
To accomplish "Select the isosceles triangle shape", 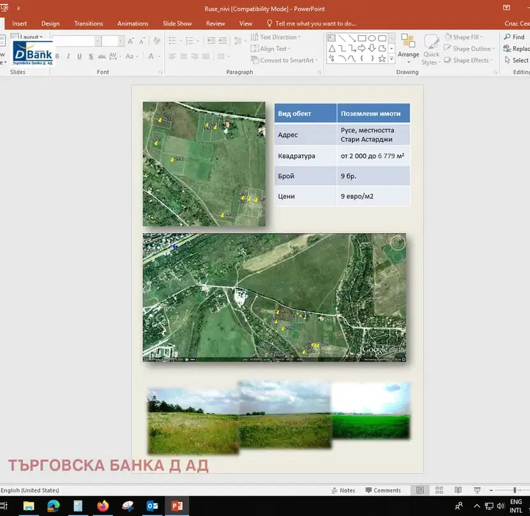I will (332, 49).
